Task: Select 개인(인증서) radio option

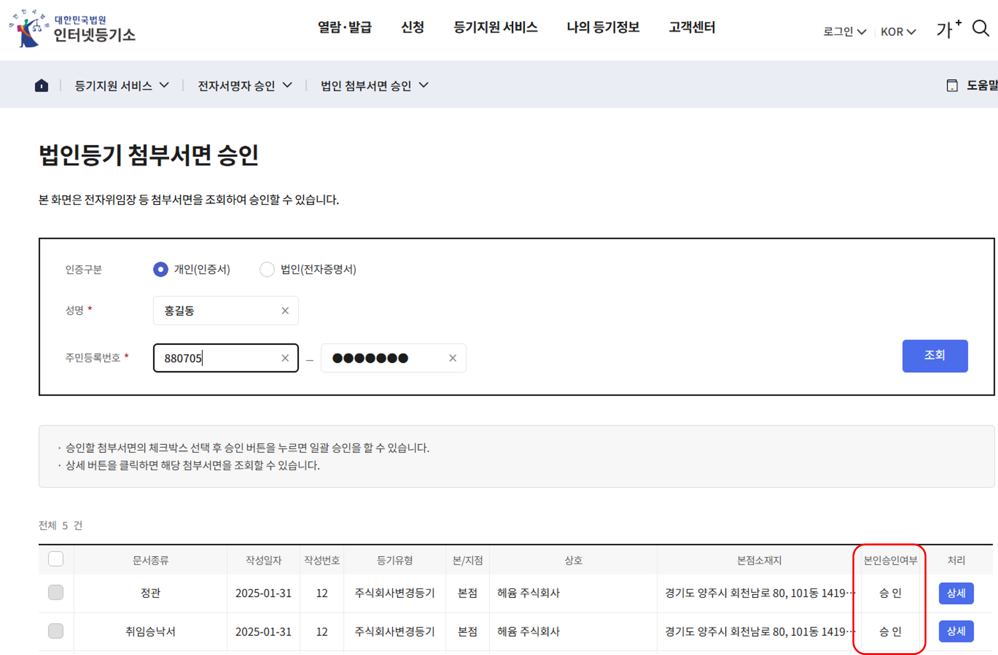Action: click(x=161, y=269)
